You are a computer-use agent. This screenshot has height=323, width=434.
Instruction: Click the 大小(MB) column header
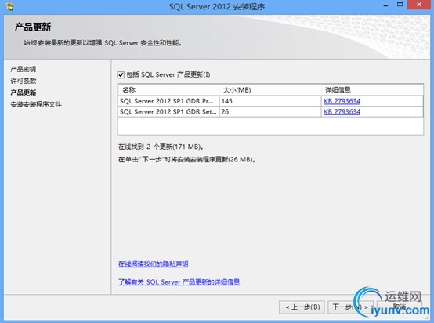pyautogui.click(x=270, y=90)
